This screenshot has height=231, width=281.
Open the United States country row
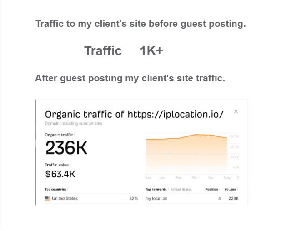(x=91, y=198)
